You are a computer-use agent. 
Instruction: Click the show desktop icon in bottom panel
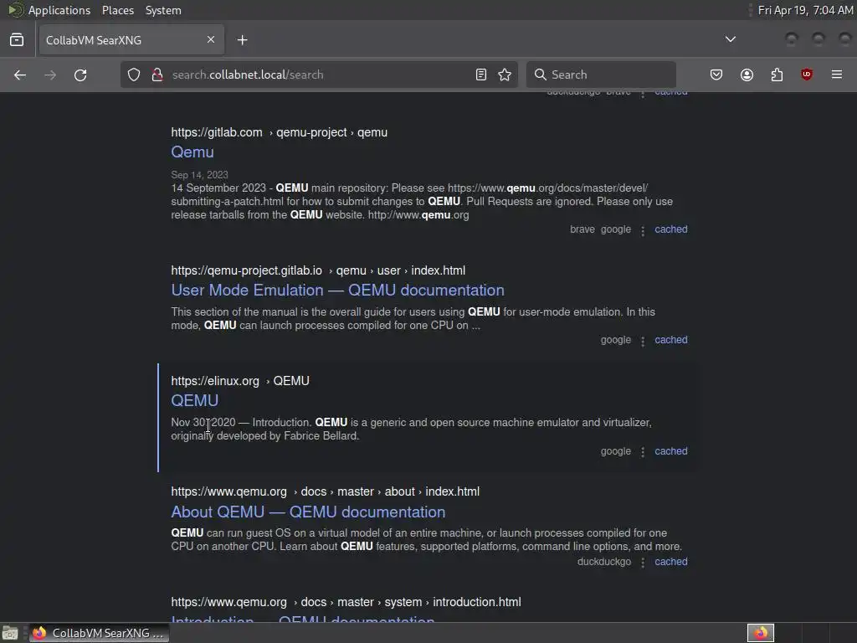click(x=10, y=633)
